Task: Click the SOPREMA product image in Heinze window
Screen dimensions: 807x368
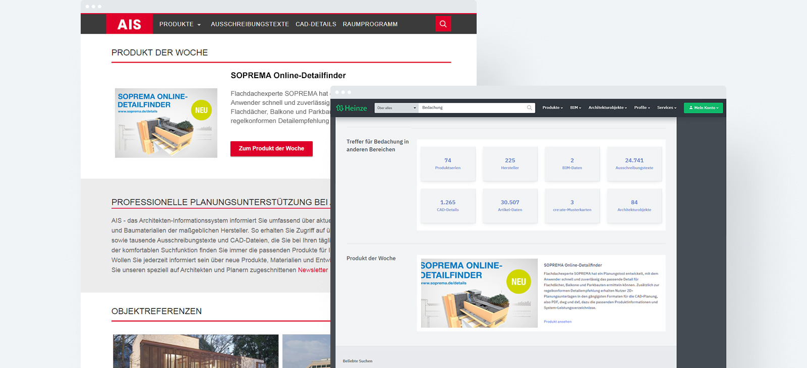Action: [x=479, y=293]
